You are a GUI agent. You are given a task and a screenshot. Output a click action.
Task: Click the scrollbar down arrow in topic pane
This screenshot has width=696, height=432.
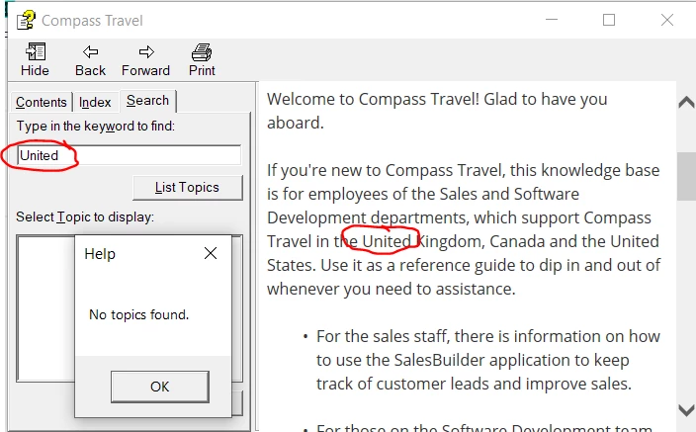(686, 410)
